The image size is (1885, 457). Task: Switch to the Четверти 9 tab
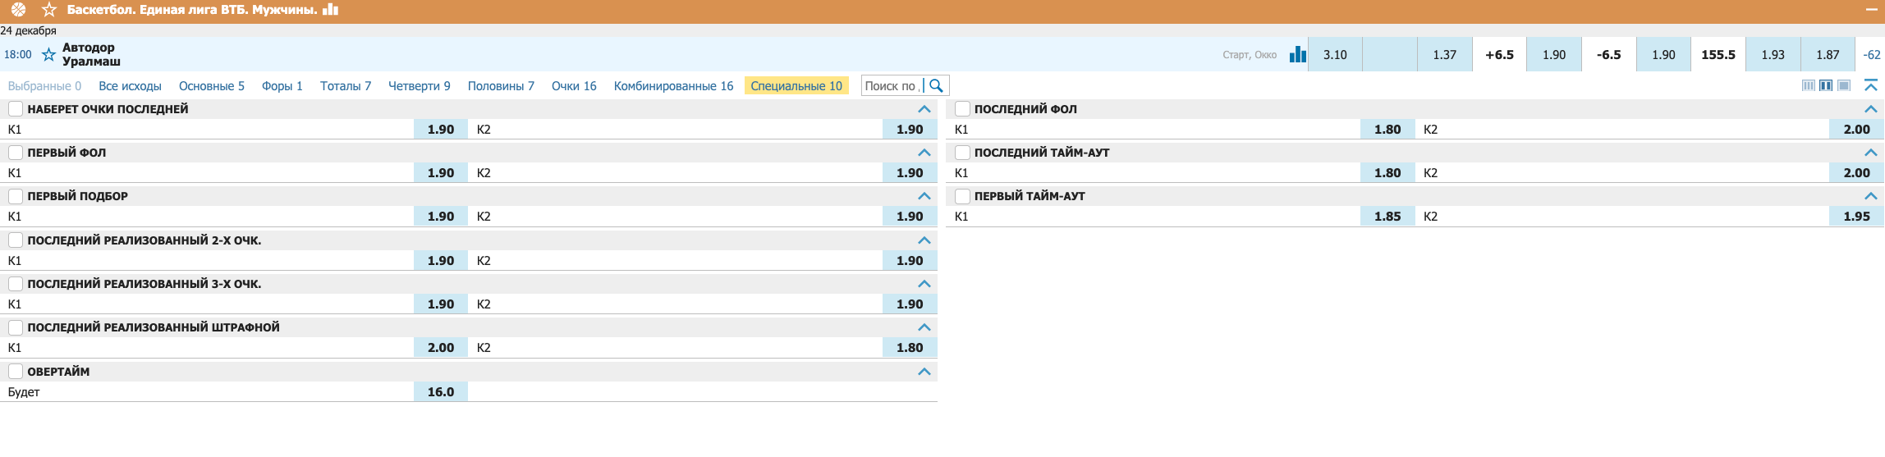pyautogui.click(x=419, y=86)
